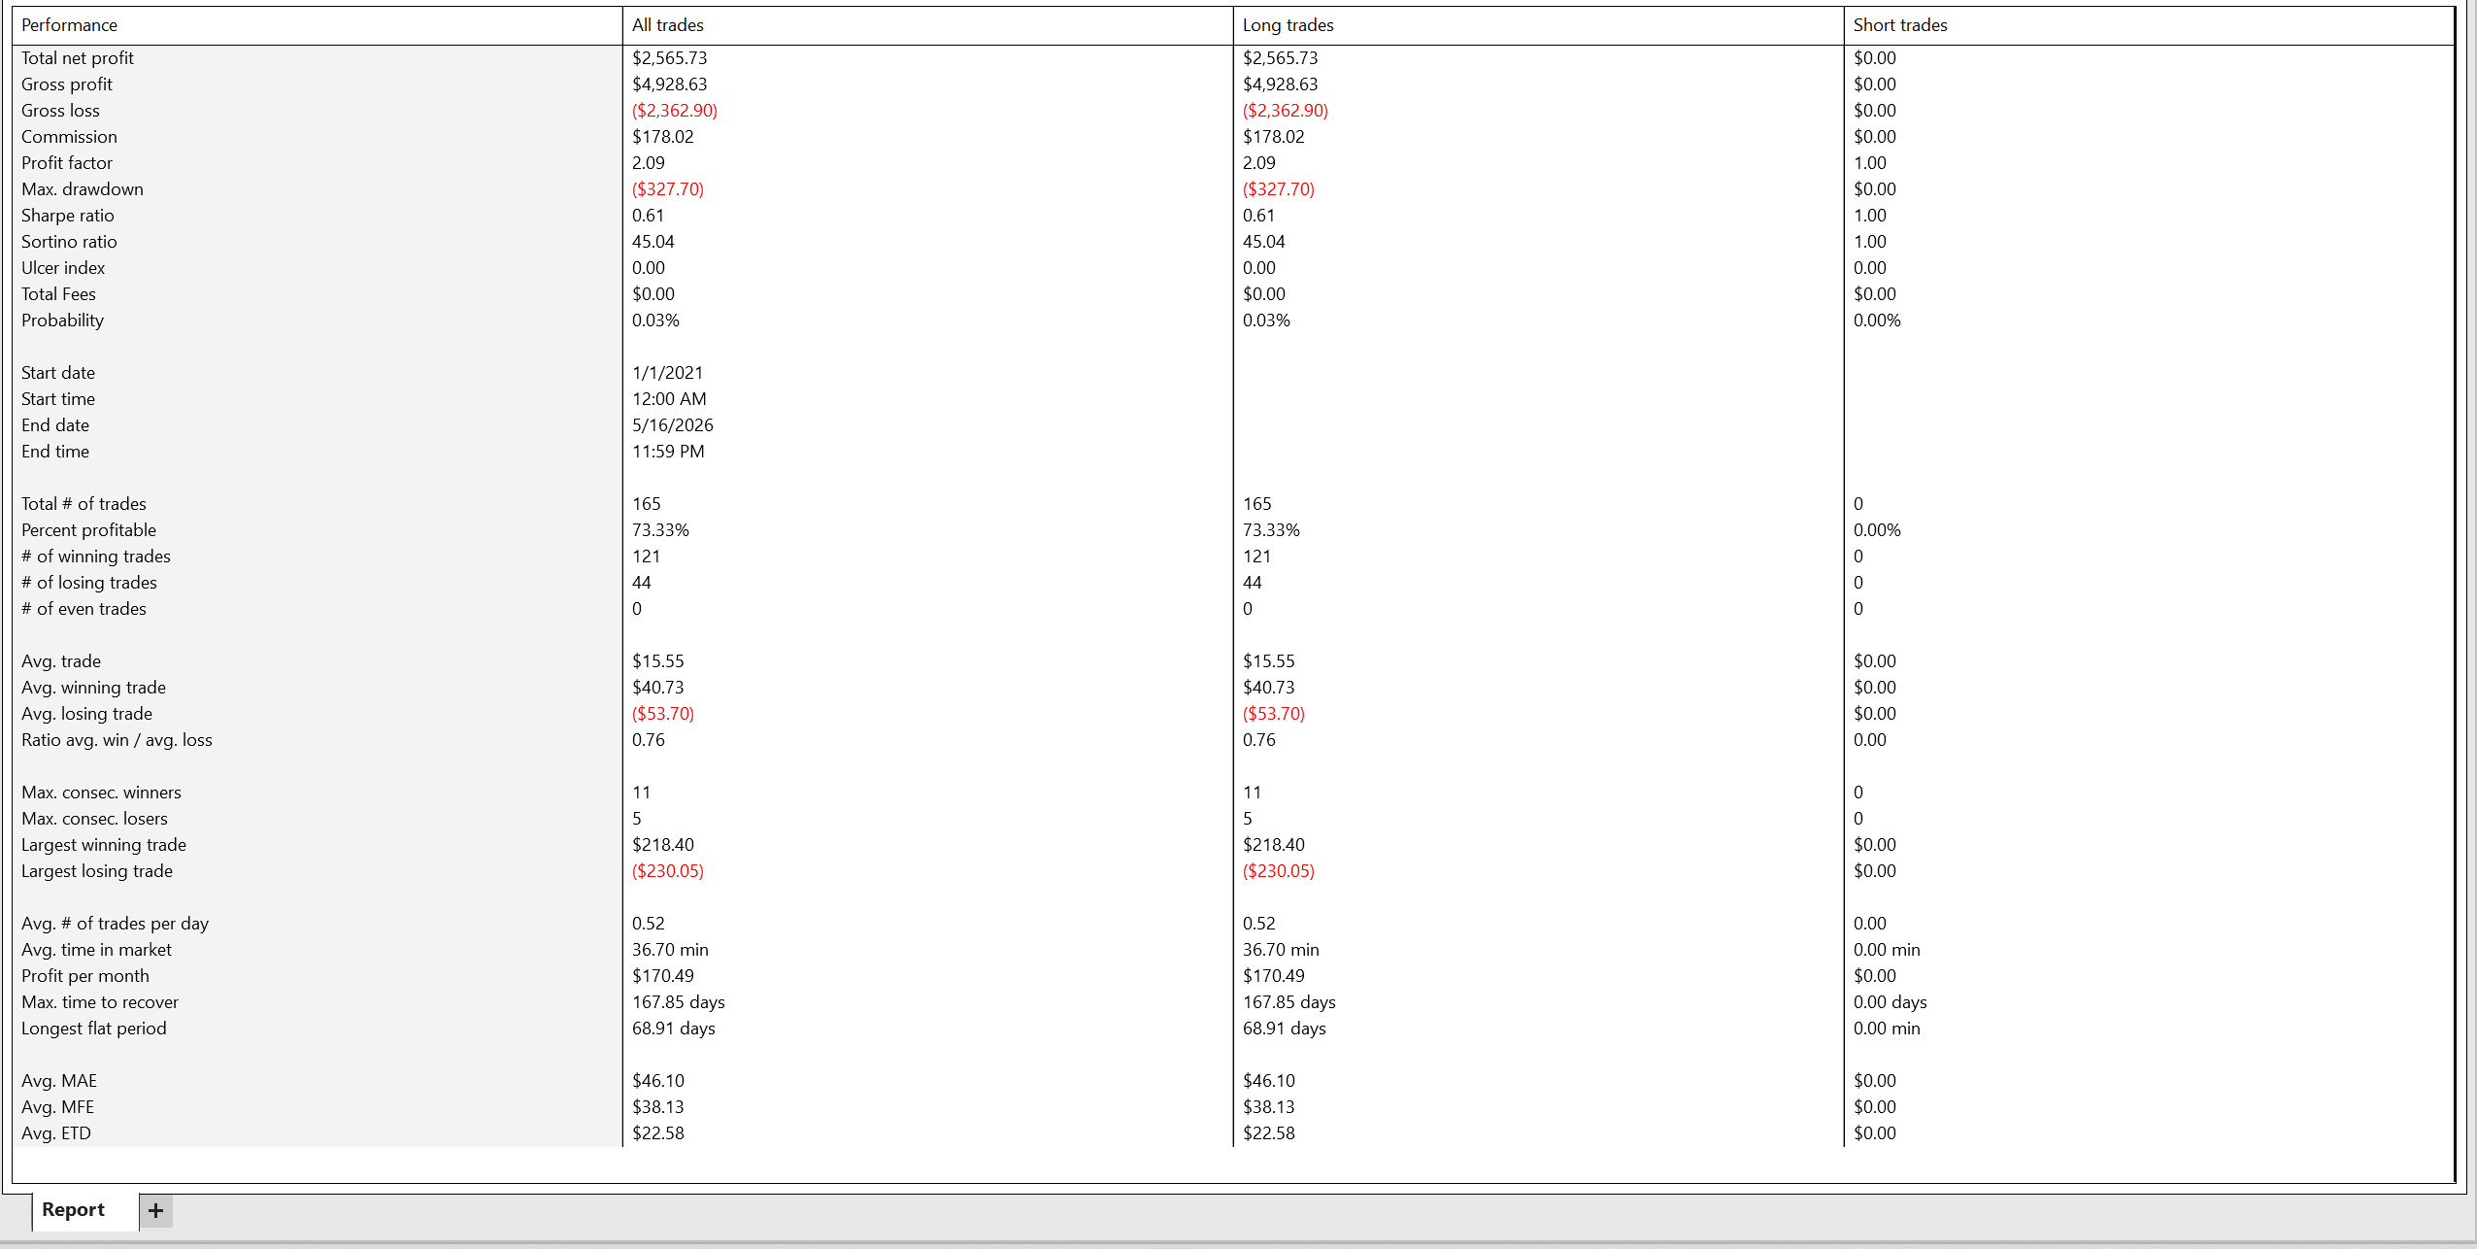Click All trades total net profit $2,565.73

pos(670,58)
